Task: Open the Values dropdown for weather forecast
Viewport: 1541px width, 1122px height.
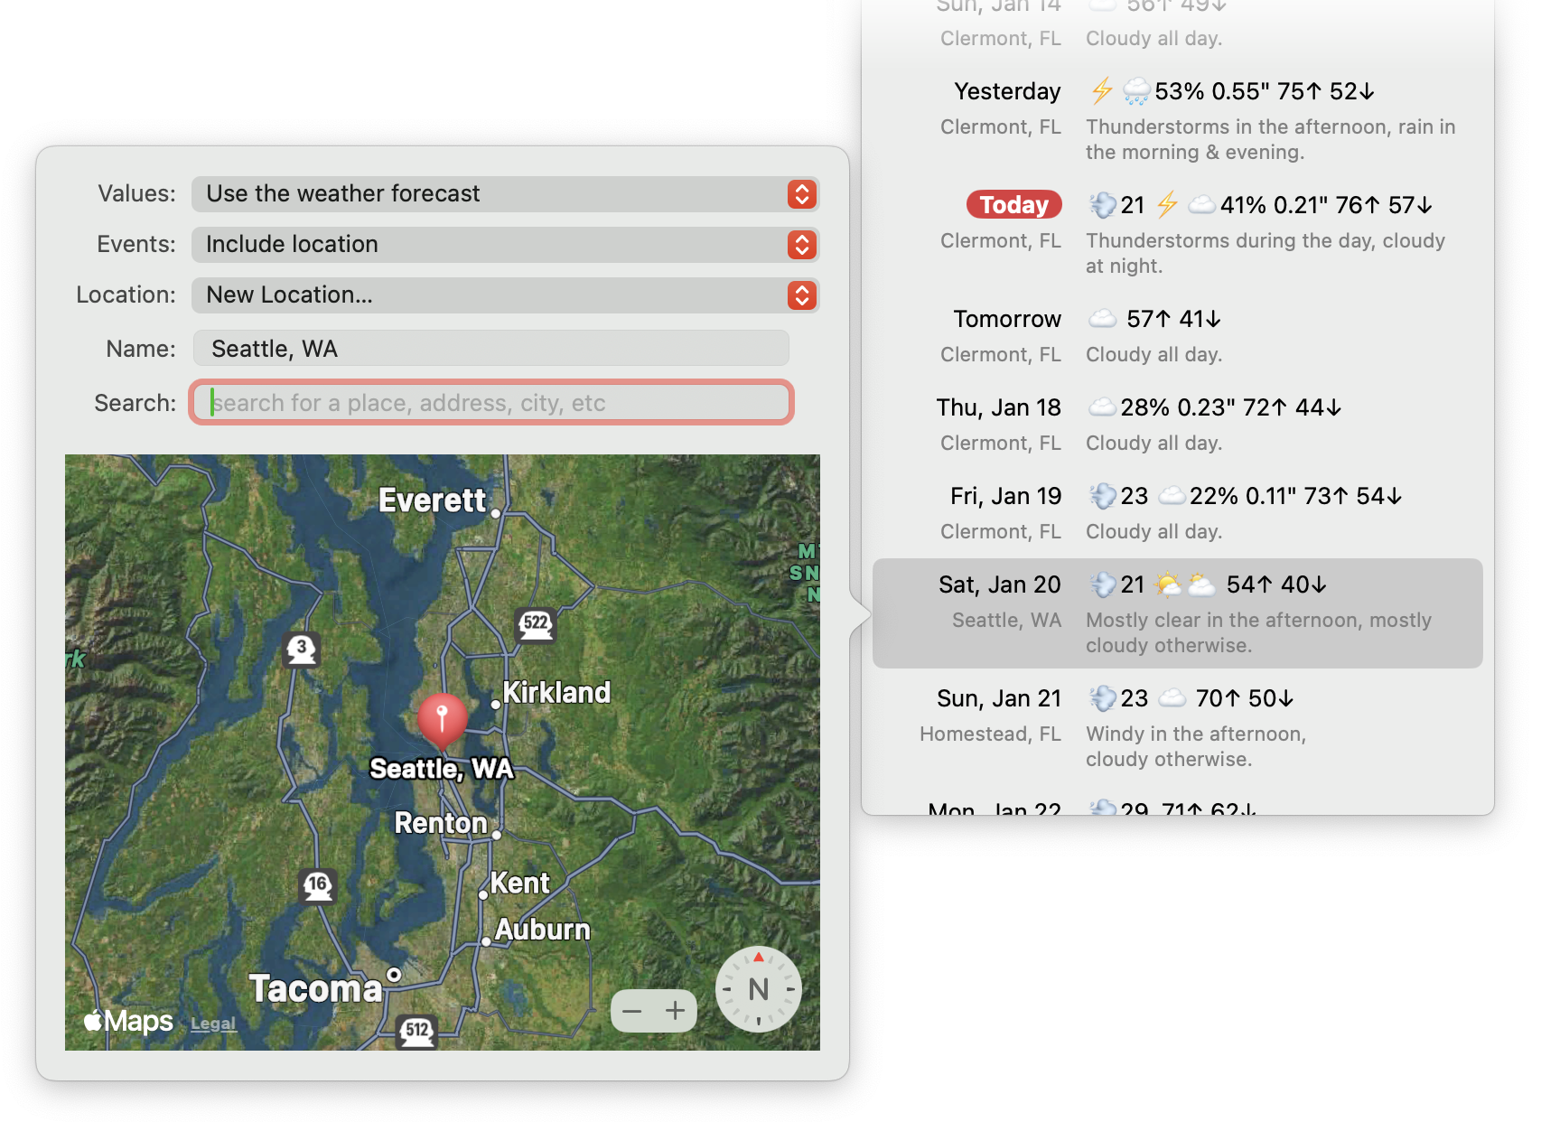Action: (505, 194)
